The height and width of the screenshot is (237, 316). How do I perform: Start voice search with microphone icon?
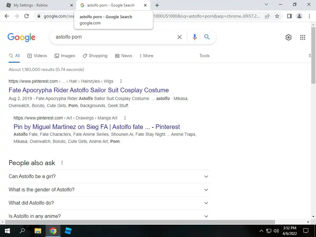click(x=194, y=37)
